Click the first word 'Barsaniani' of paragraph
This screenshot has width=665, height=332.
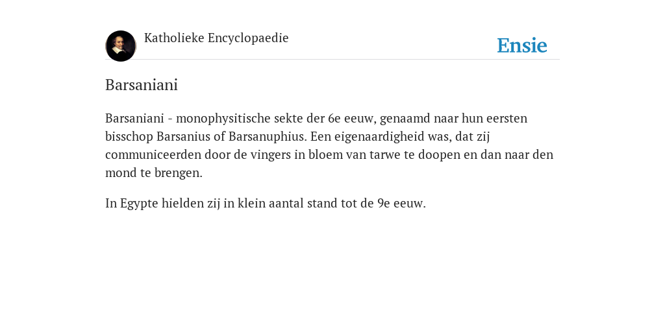click(x=134, y=118)
